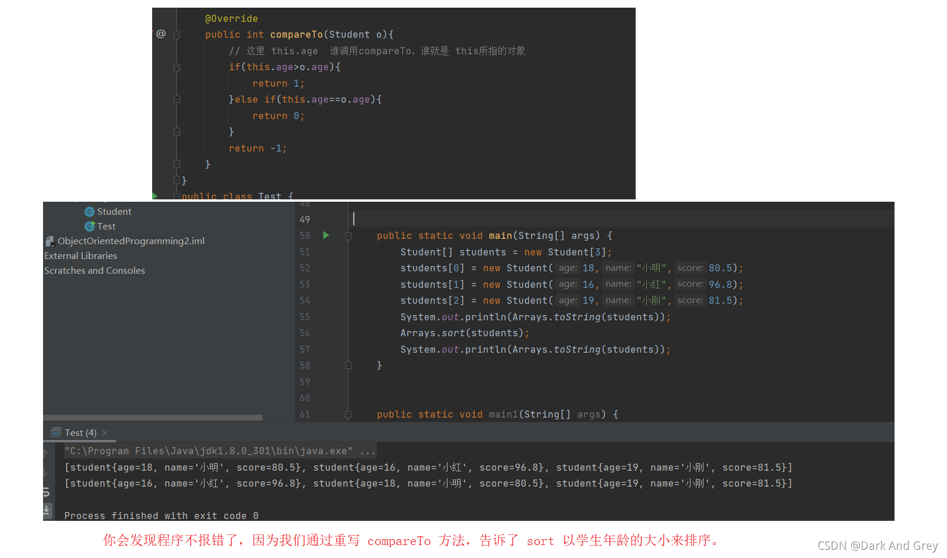Collapse the main method fold marker at line 50
Image resolution: width=947 pixels, height=558 pixels.
tap(348, 236)
